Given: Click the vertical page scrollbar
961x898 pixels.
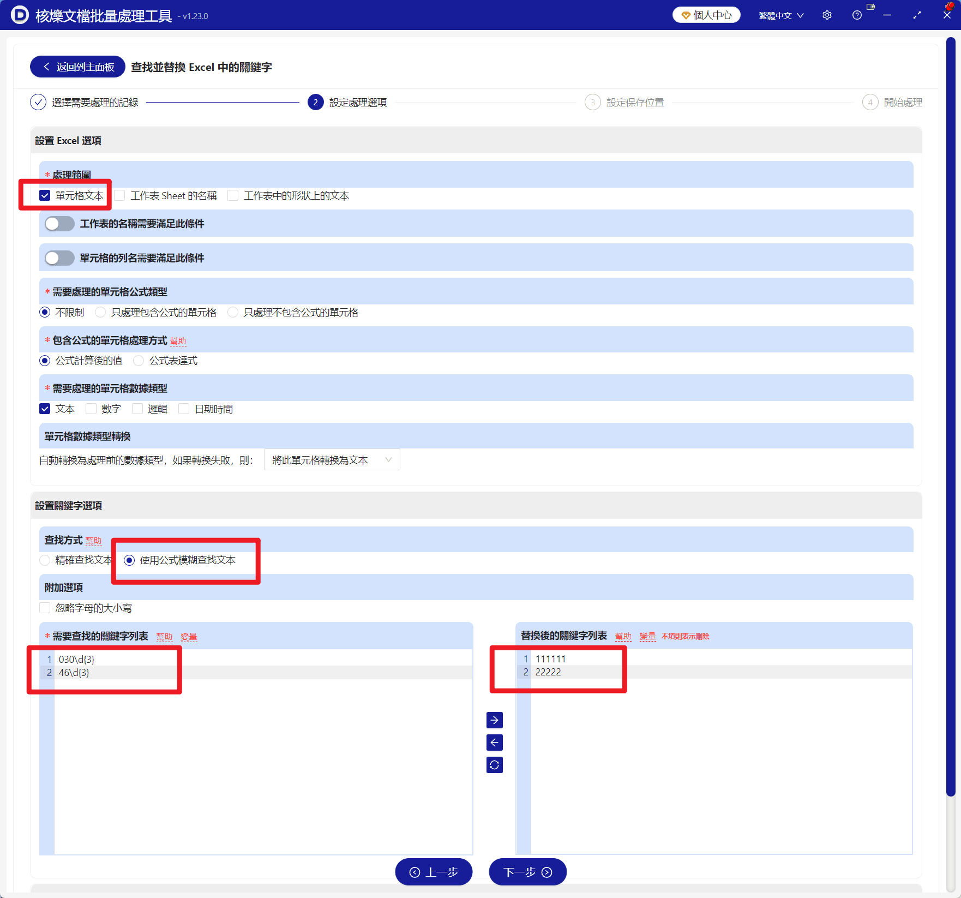Looking at the screenshot, I should (950, 417).
